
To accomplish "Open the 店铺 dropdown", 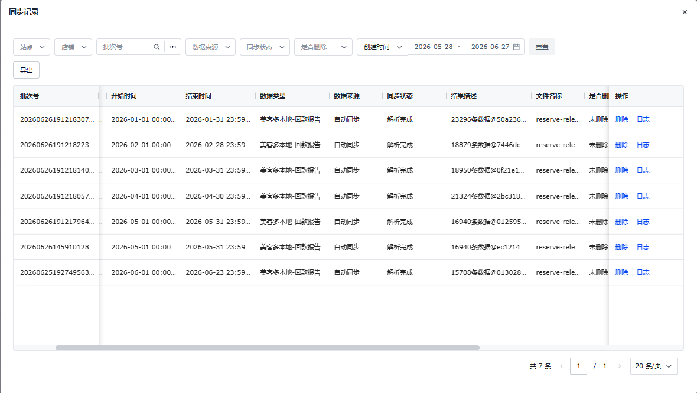I will pos(73,47).
